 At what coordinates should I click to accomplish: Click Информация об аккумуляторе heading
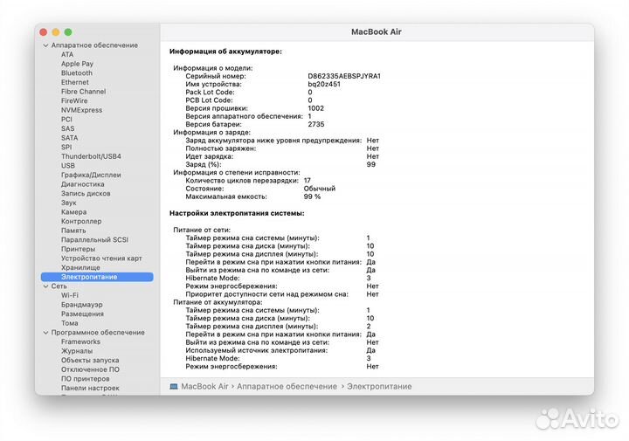coord(225,52)
